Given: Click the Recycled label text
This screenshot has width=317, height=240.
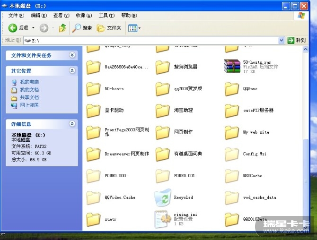Looking at the screenshot, I should (184, 197).
